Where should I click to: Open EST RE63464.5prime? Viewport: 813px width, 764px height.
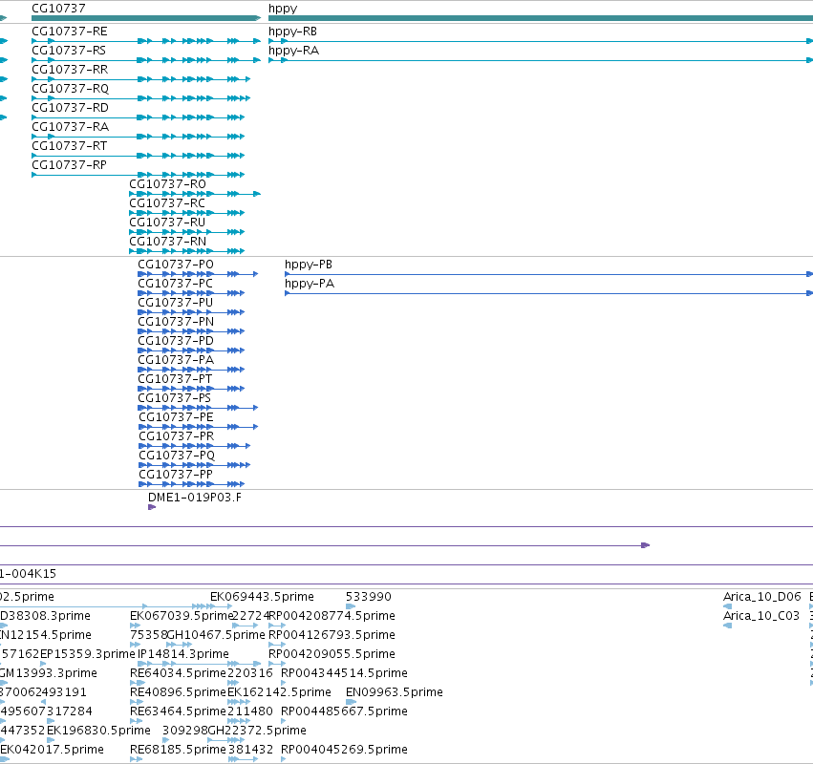tap(179, 711)
